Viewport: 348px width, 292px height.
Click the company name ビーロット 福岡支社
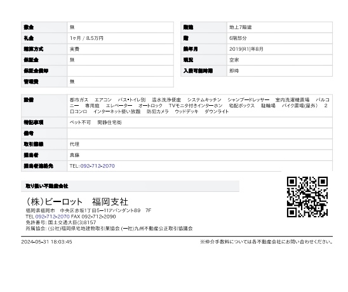tap(77, 201)
